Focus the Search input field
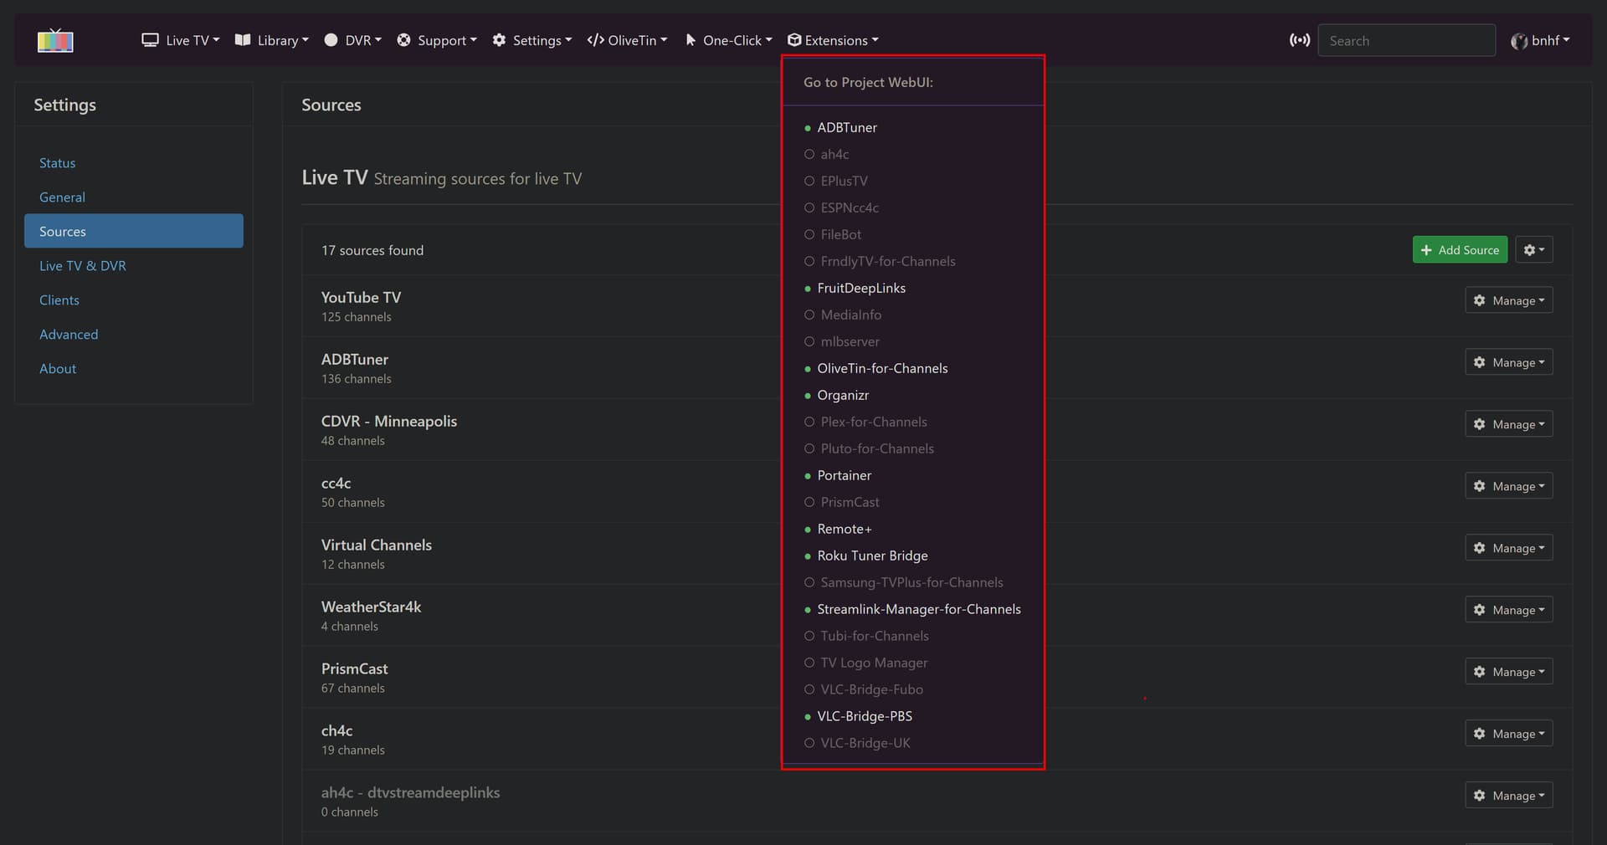The width and height of the screenshot is (1607, 845). (1406, 40)
